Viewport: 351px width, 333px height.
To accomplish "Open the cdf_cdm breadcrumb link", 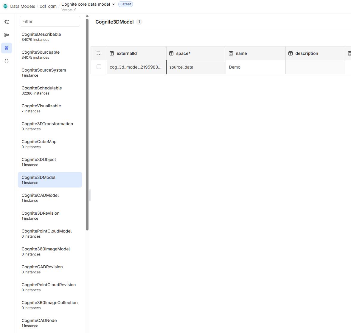I will [x=48, y=6].
